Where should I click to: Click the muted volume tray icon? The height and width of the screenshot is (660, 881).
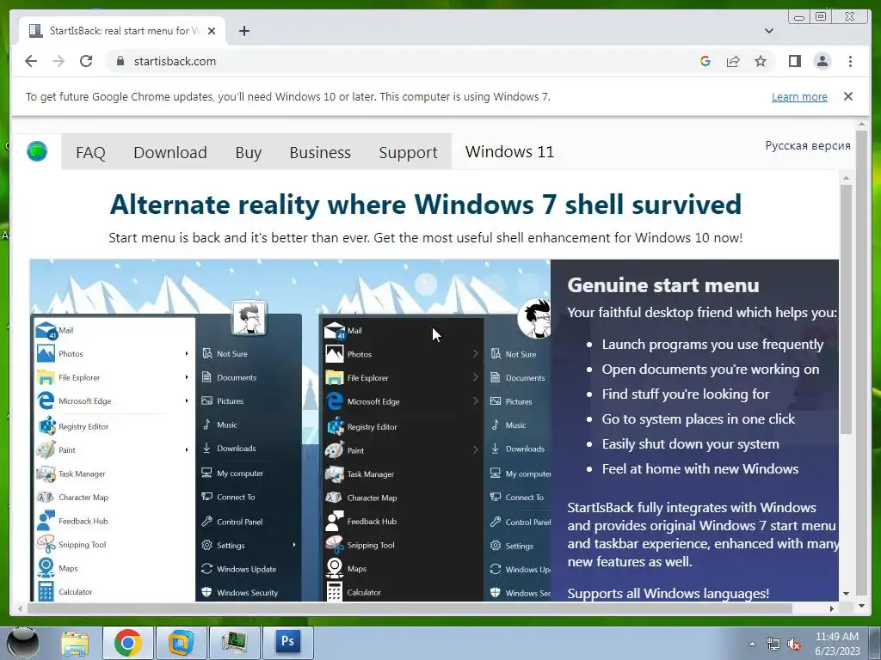pos(794,645)
